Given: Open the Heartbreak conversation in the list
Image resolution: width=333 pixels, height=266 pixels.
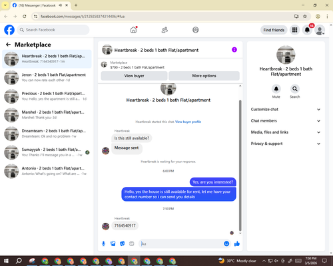Looking at the screenshot, I should (x=47, y=59).
